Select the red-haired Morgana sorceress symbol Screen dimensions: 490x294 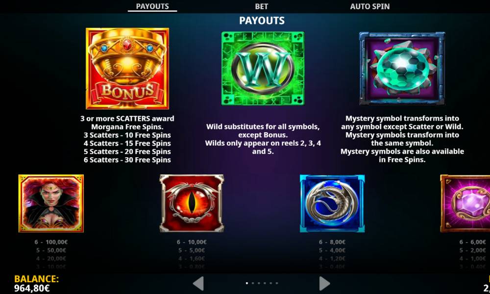(51, 203)
